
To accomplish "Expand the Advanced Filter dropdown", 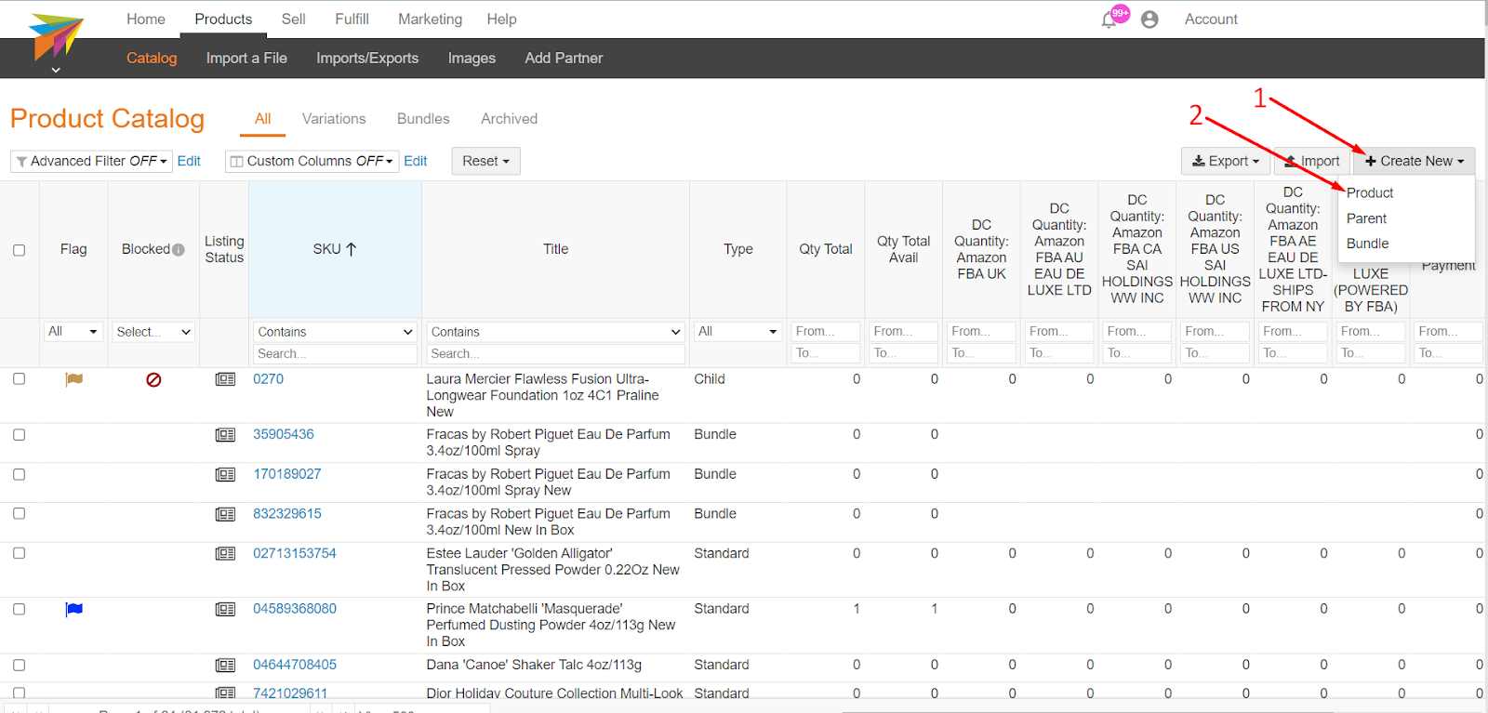I will [92, 161].
